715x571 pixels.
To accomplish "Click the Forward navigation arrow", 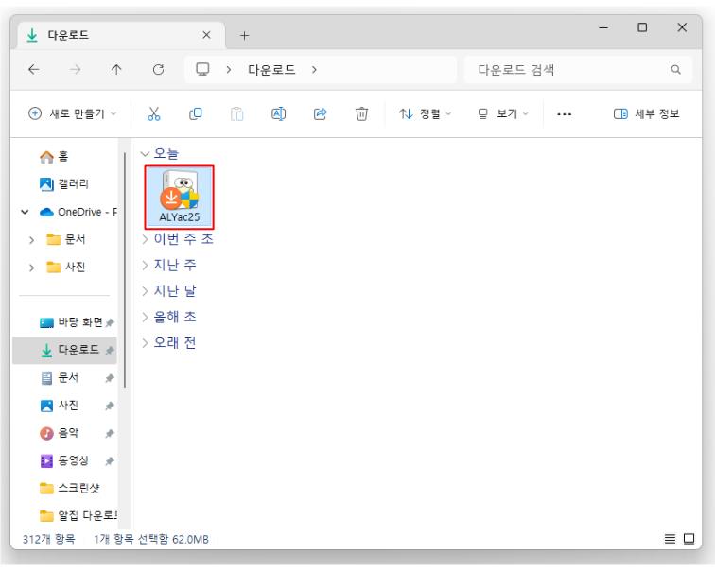I will tap(76, 70).
